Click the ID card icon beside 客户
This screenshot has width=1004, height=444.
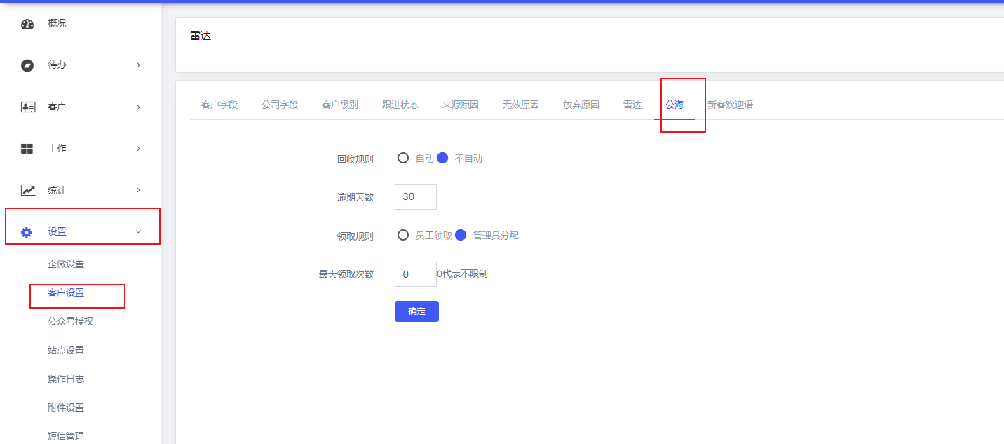pos(27,107)
